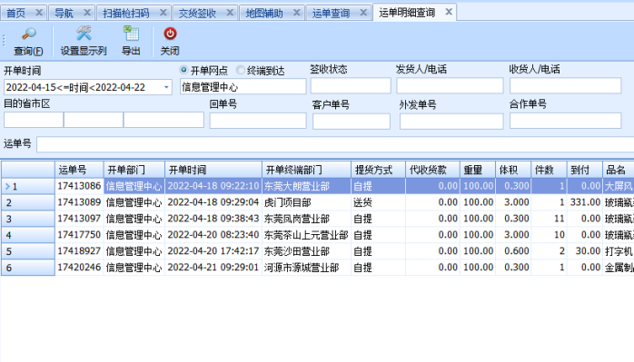Click the 重量 column header
Viewport: 634px width, 362px height.
coord(478,170)
